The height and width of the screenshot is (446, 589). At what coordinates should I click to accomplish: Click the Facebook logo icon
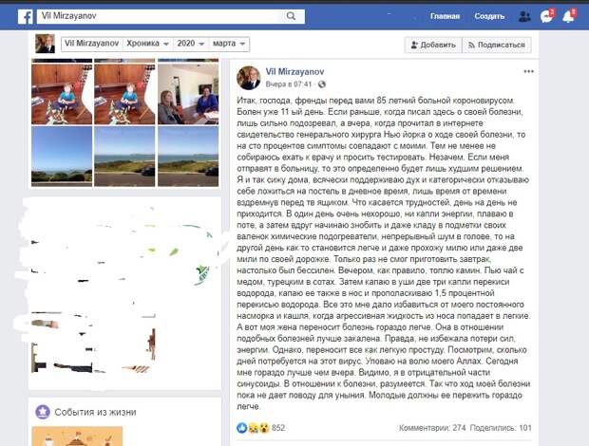pos(25,16)
